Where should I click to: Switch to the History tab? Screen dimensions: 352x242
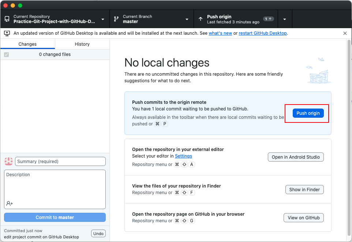tap(82, 44)
